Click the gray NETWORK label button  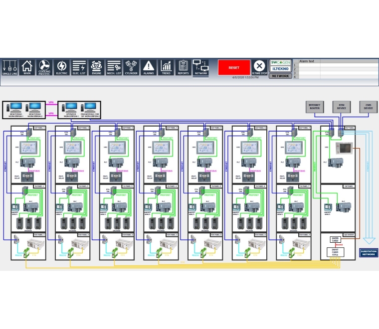281,76
